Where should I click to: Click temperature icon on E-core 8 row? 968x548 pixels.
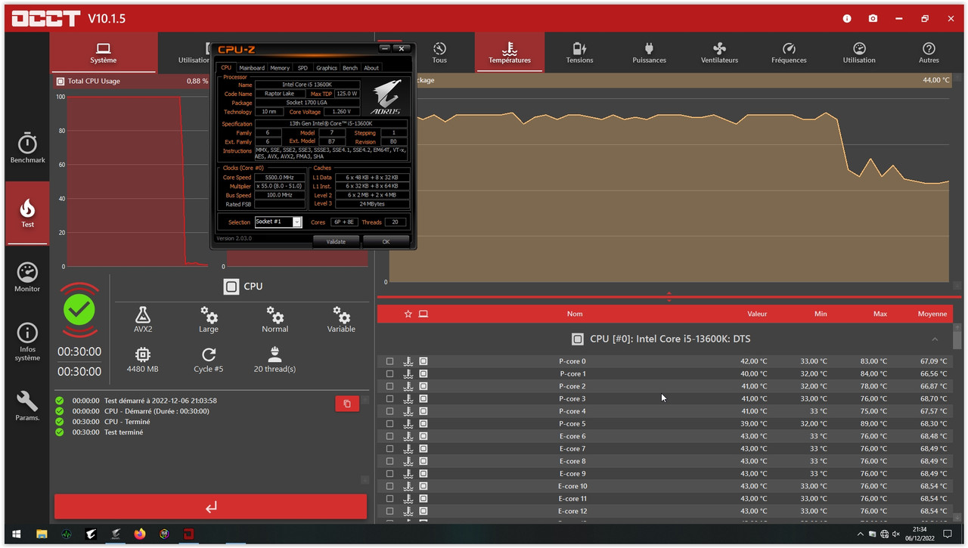coord(408,461)
